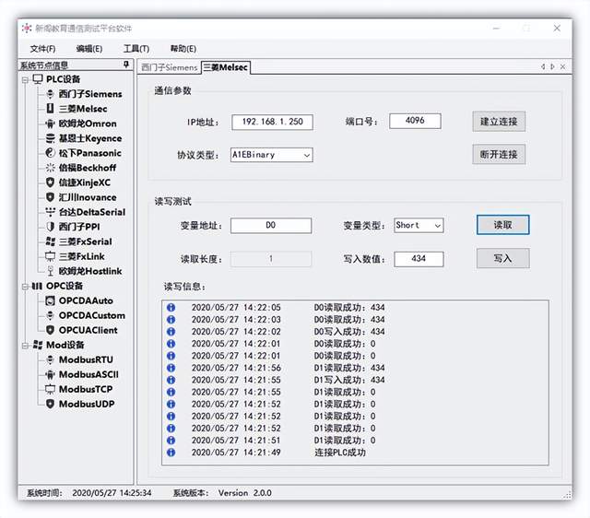The image size is (590, 518).
Task: Collapse the Mod设备 tree node
Action: pos(25,346)
